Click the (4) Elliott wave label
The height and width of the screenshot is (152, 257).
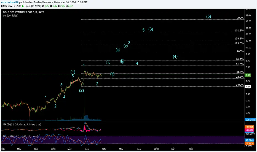coord(175,57)
